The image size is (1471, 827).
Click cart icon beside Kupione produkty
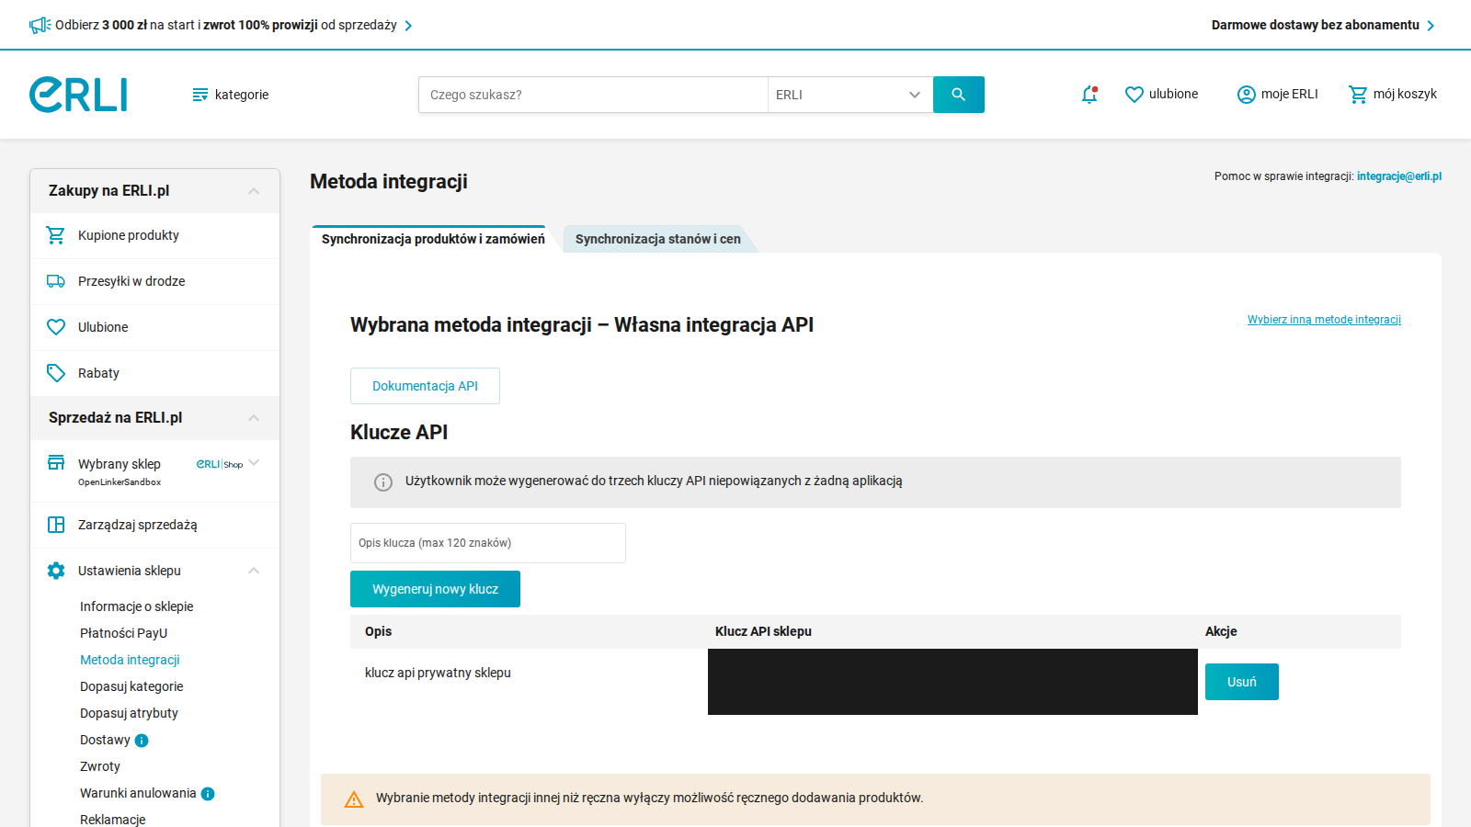(56, 235)
